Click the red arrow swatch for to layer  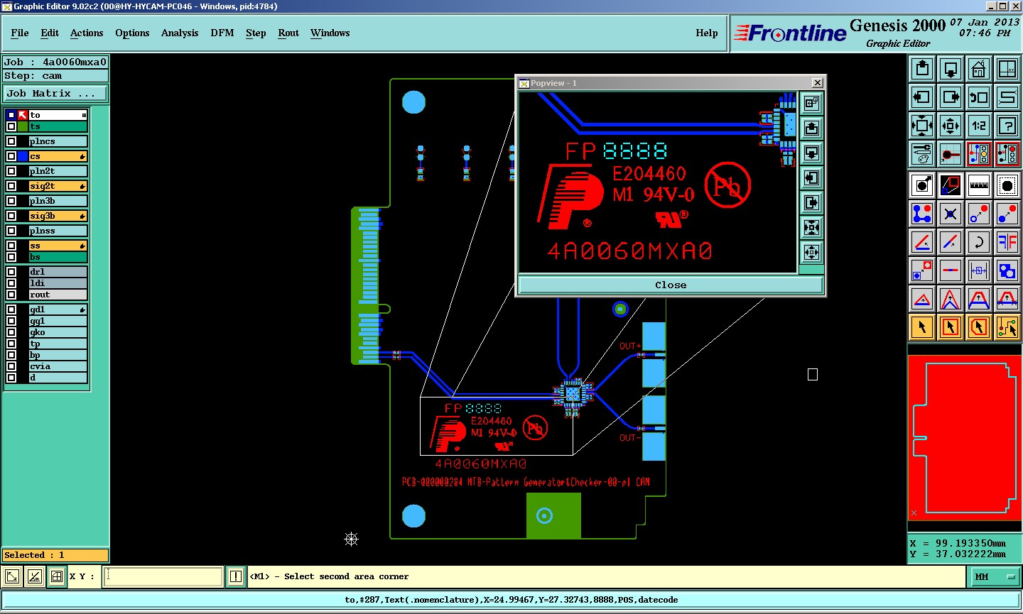[x=23, y=115]
